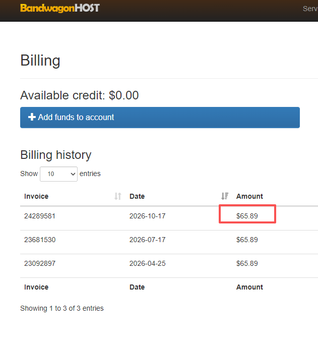Click the footer Amount label

point(249,287)
